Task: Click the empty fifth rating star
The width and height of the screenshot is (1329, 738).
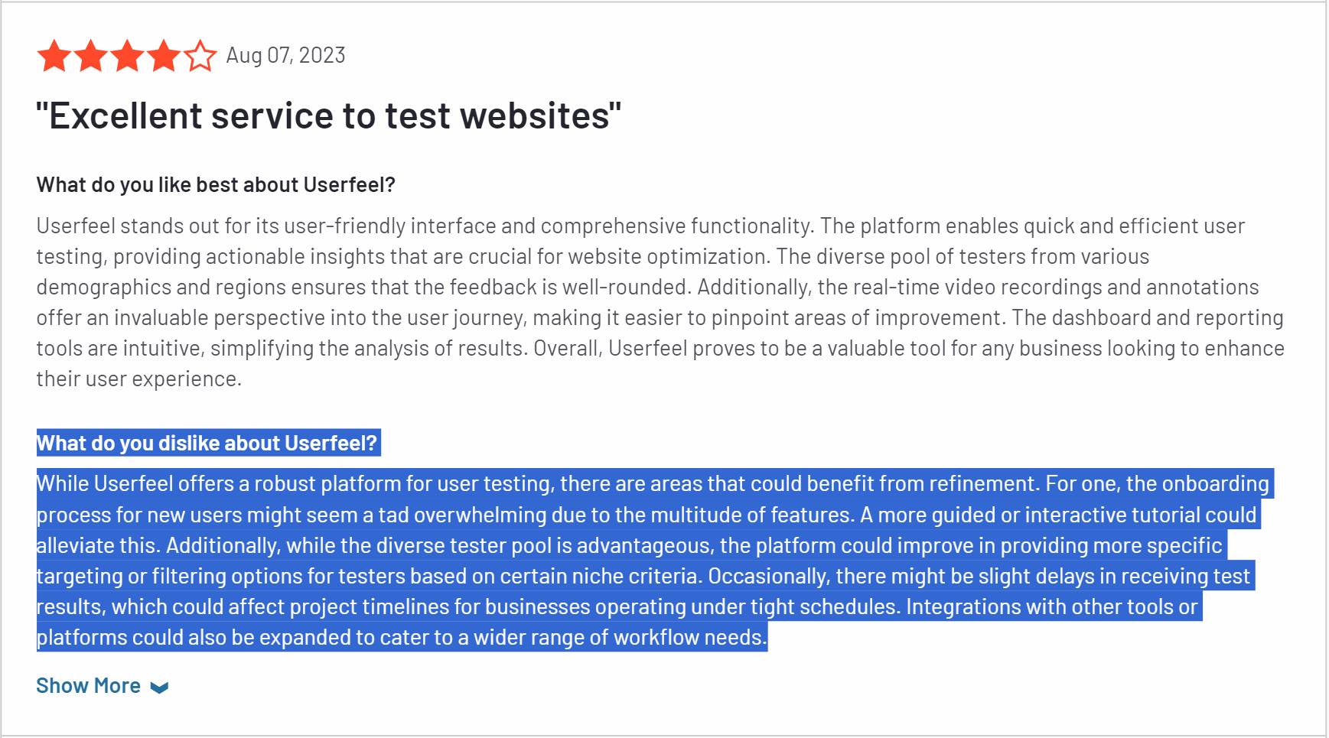Action: [x=200, y=57]
